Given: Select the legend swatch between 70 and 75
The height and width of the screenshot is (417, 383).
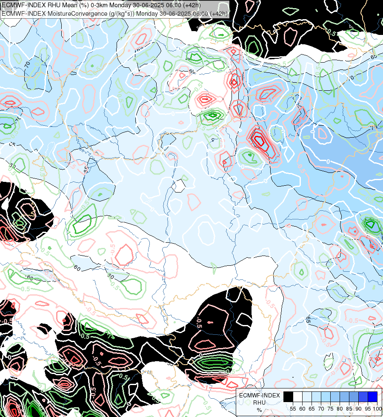Looking at the screenshot, I should tap(326, 397).
